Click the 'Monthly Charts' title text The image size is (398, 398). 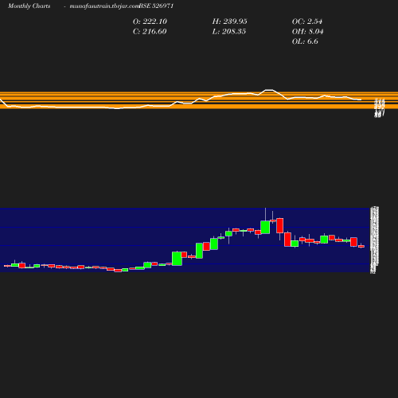(x=29, y=6)
